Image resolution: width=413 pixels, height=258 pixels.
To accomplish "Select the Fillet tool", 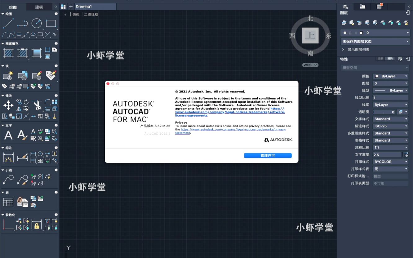I will tap(47, 102).
